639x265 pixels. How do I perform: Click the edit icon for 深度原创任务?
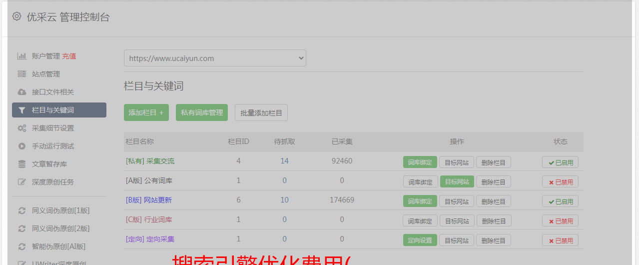pos(21,182)
